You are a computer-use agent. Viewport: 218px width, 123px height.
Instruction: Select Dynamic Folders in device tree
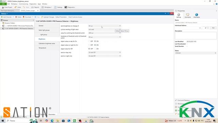(x=10, y=23)
